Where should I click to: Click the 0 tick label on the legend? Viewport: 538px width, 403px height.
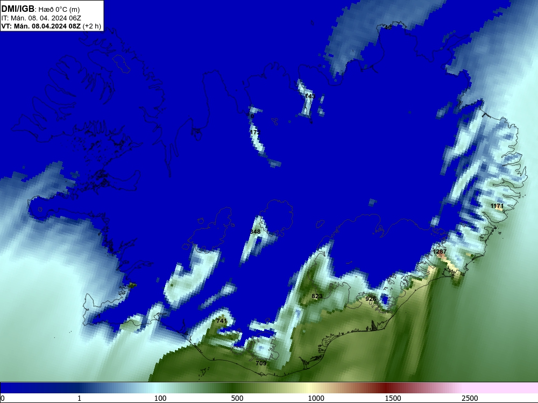point(3,398)
